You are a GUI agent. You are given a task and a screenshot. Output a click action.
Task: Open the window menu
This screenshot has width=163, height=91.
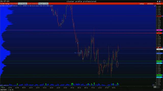(x=150, y=4)
